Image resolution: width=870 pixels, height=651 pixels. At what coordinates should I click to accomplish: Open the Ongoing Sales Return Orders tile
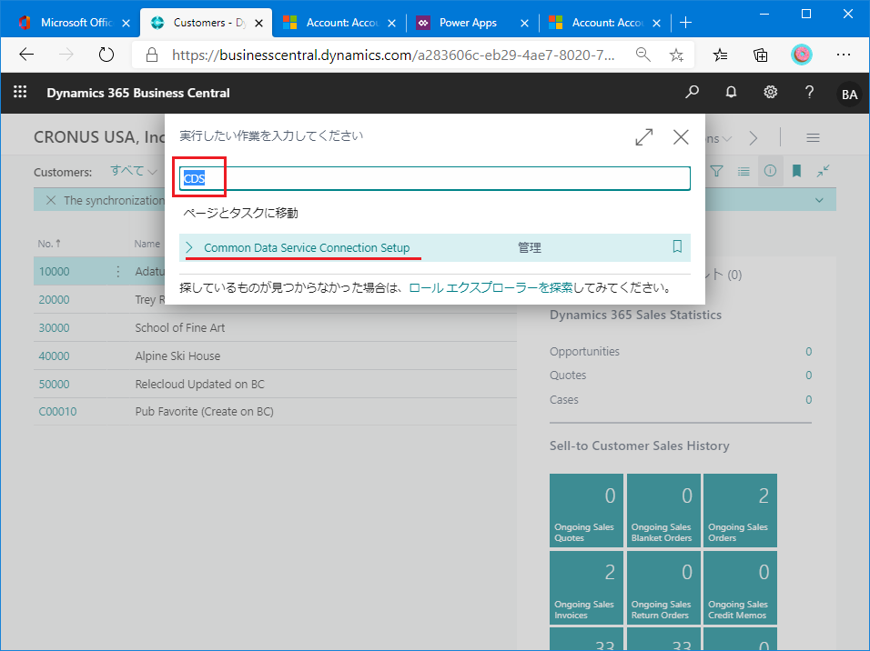pos(663,587)
